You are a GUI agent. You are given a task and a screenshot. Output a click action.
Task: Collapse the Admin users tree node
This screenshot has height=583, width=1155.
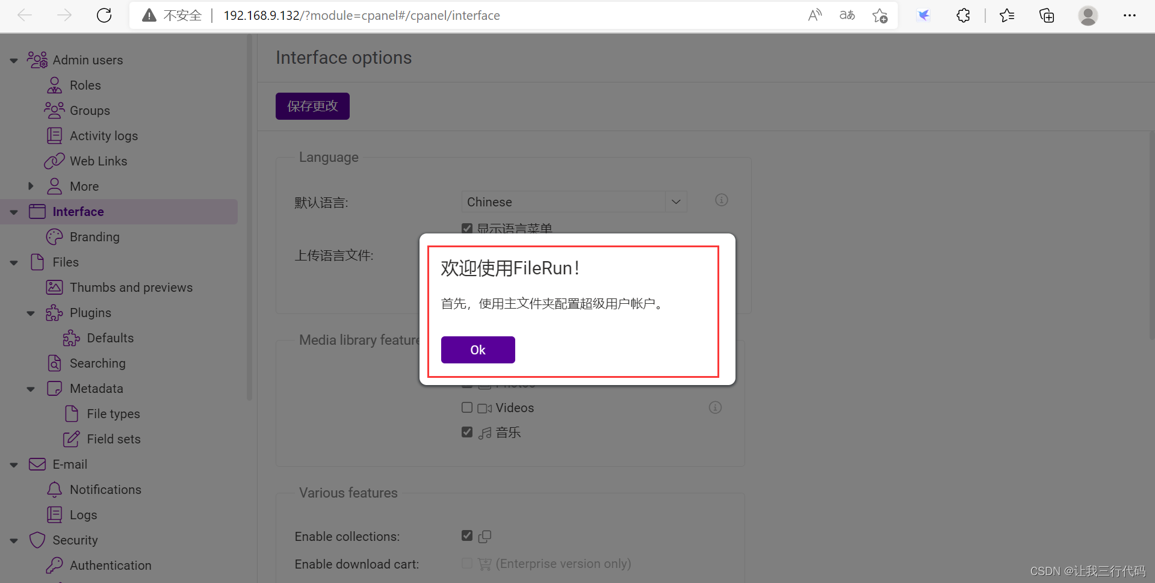[14, 60]
